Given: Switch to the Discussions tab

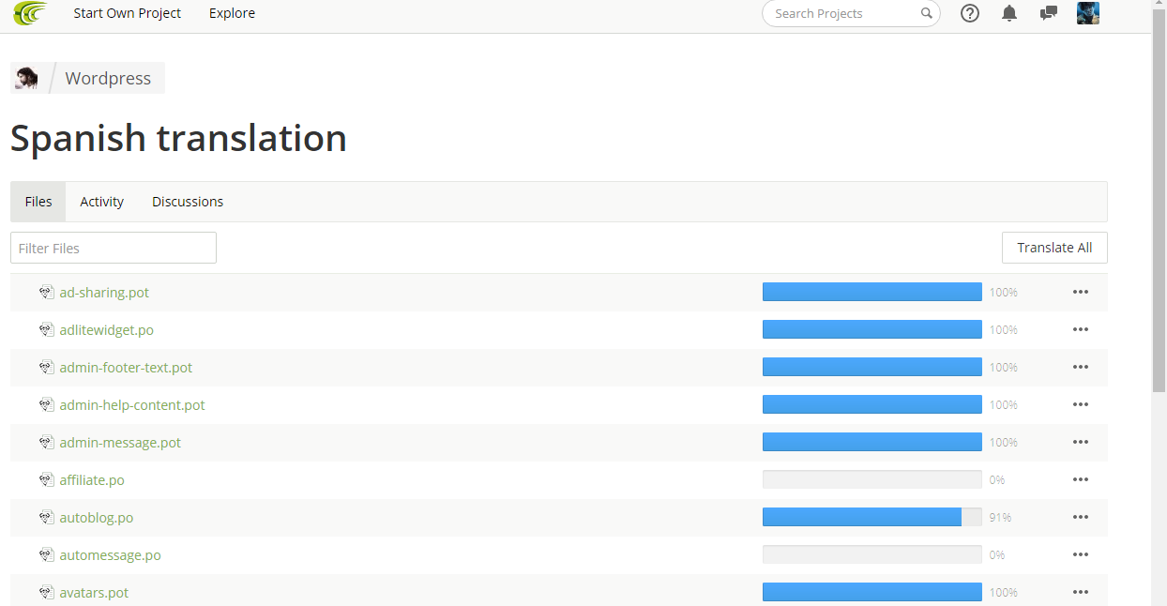Looking at the screenshot, I should point(188,202).
